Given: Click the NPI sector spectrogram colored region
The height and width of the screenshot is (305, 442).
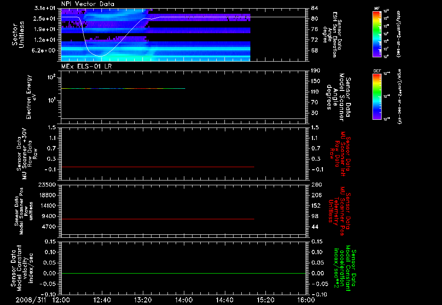Looking at the screenshot, I should [155, 35].
